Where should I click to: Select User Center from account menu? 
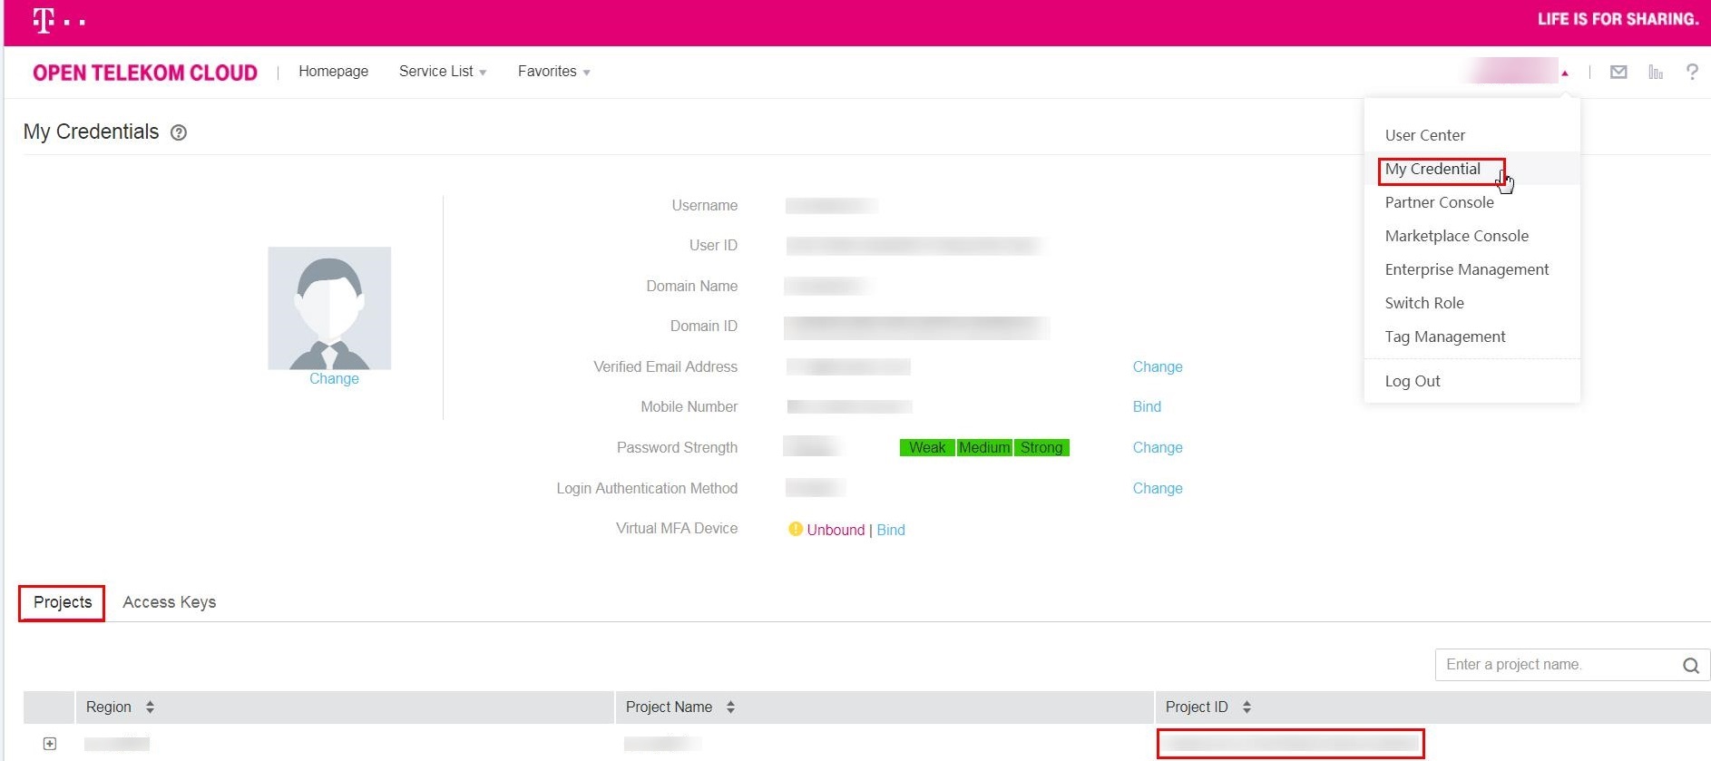[1424, 135]
